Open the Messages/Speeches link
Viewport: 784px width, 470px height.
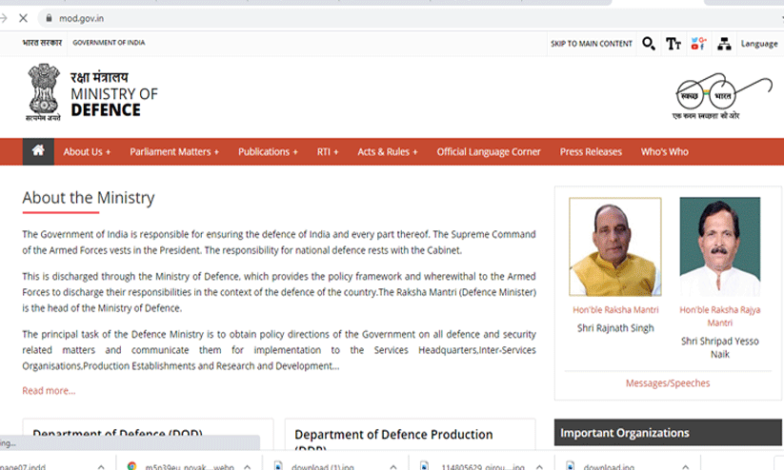click(x=667, y=383)
